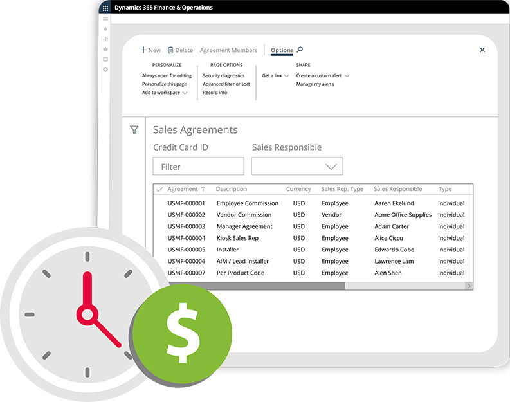Select Personalize this page

tap(164, 84)
